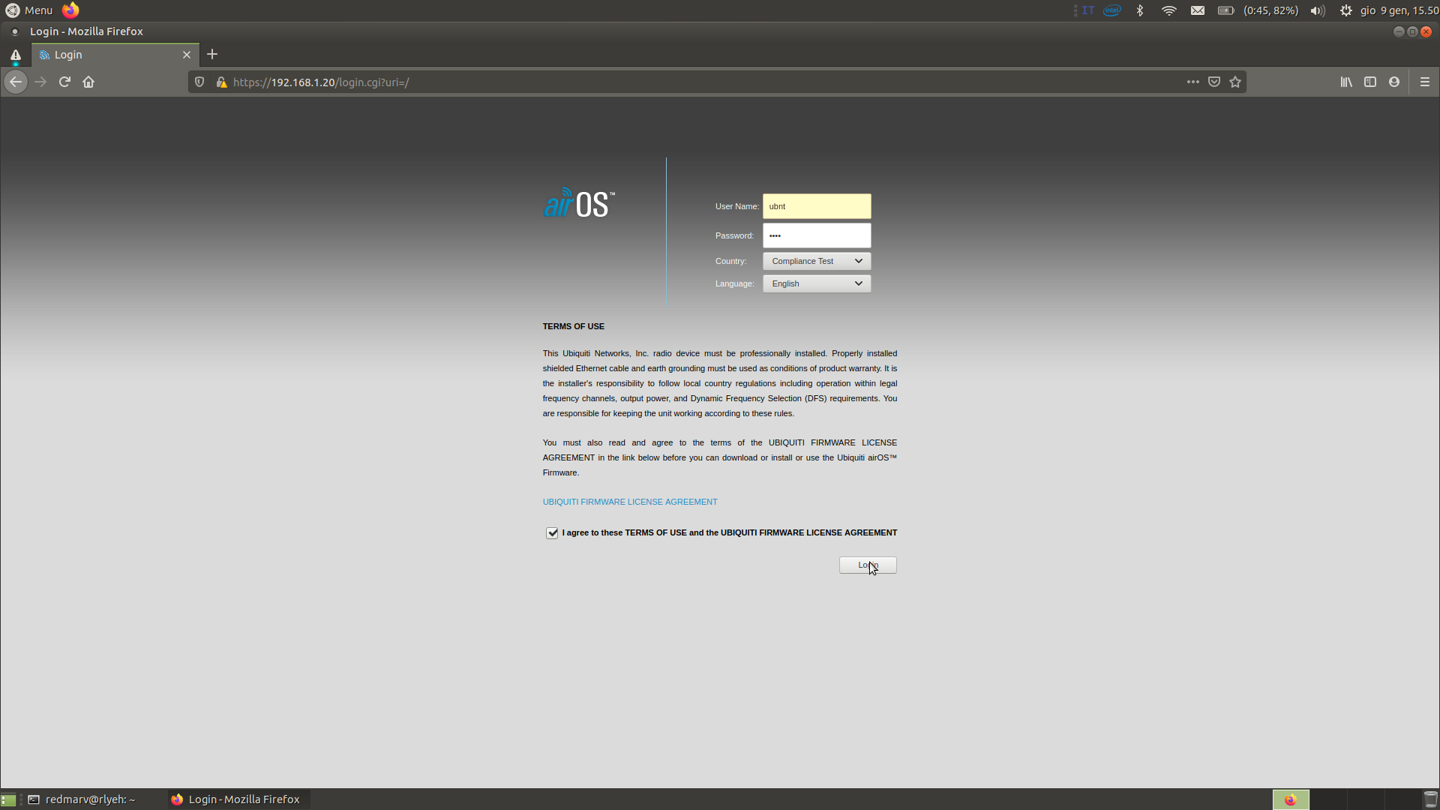The width and height of the screenshot is (1440, 810).
Task: Open the Bluetooth tray indicator
Action: [x=1140, y=10]
